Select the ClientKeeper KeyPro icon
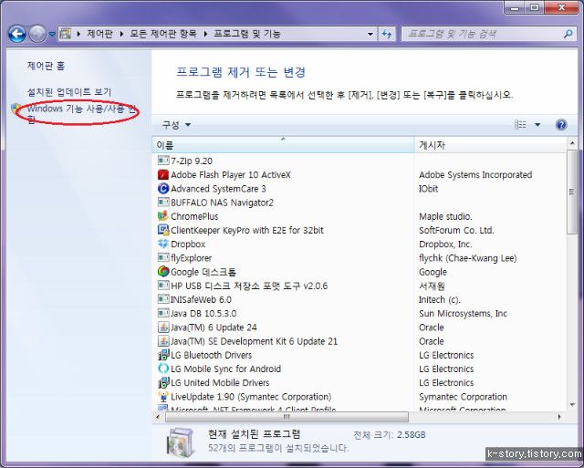This screenshot has width=584, height=468. click(x=163, y=230)
